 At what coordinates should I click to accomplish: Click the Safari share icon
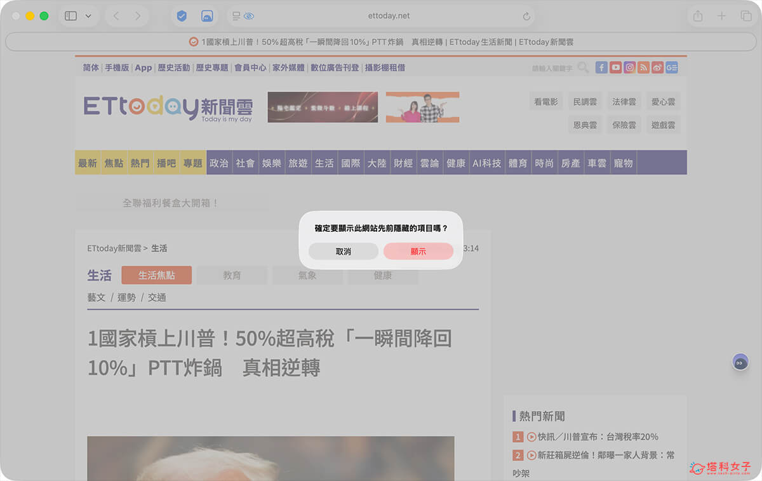(x=698, y=16)
